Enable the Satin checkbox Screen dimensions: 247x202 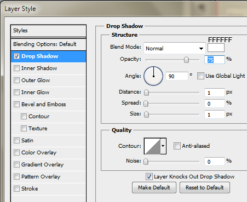pos(16,141)
